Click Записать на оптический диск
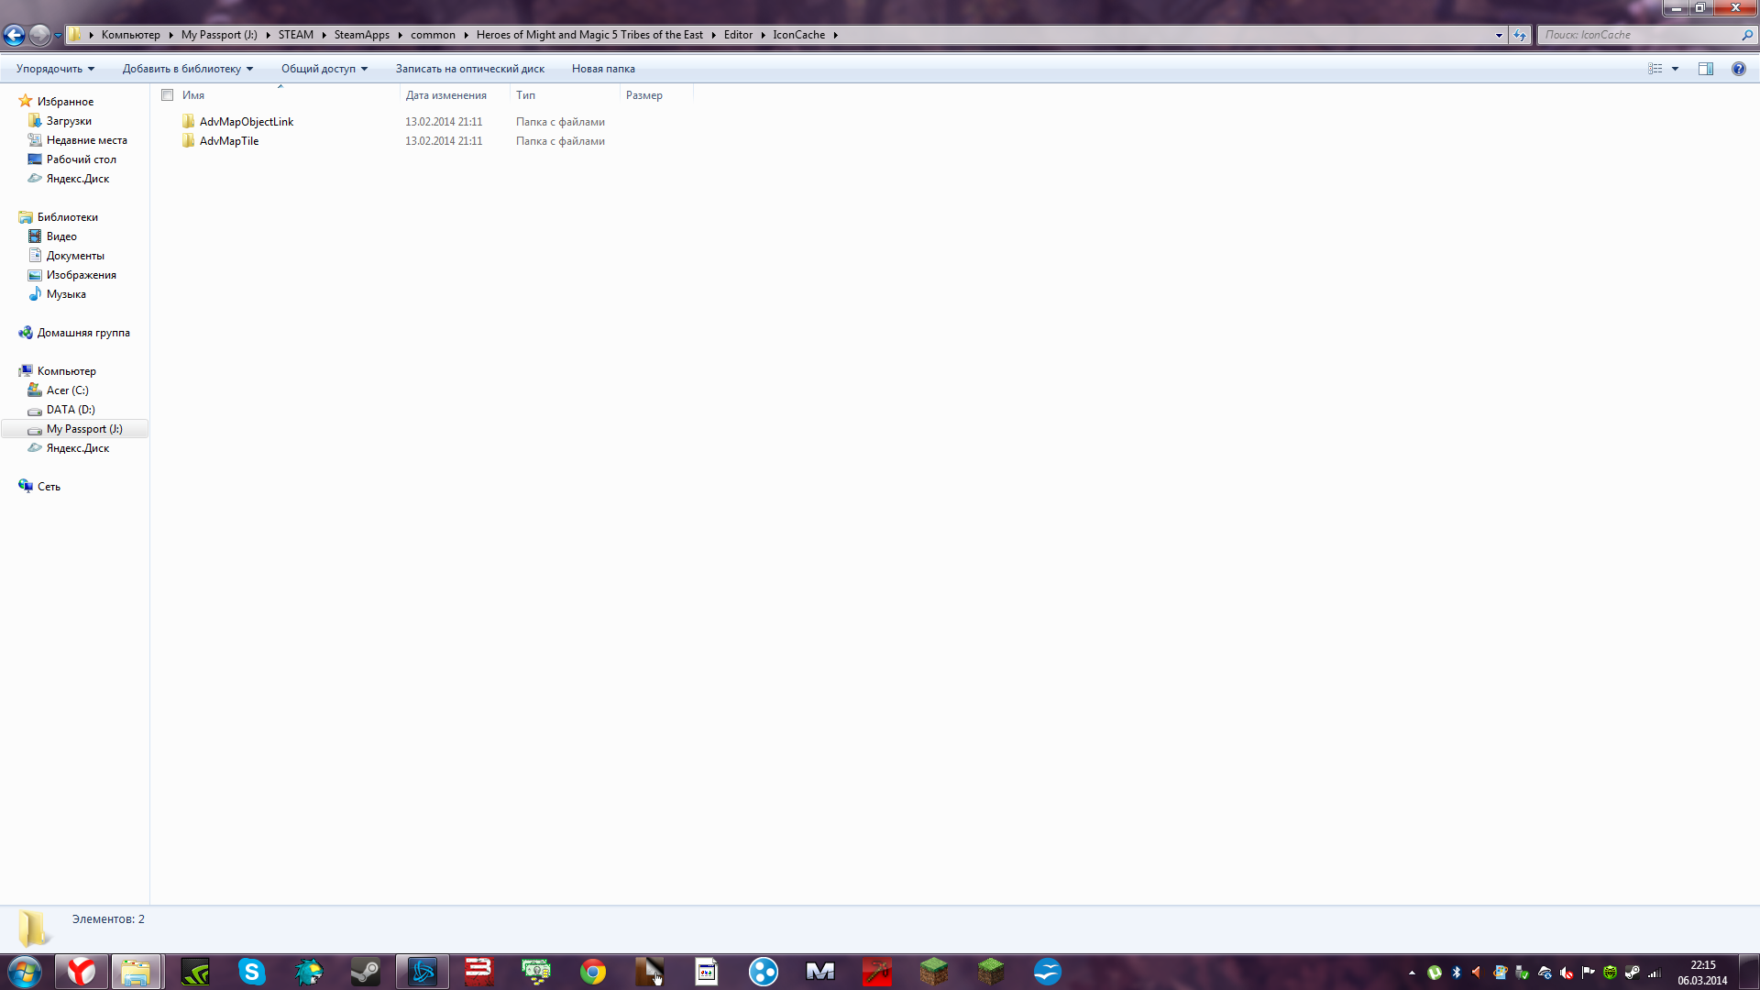The image size is (1760, 990). [x=470, y=69]
